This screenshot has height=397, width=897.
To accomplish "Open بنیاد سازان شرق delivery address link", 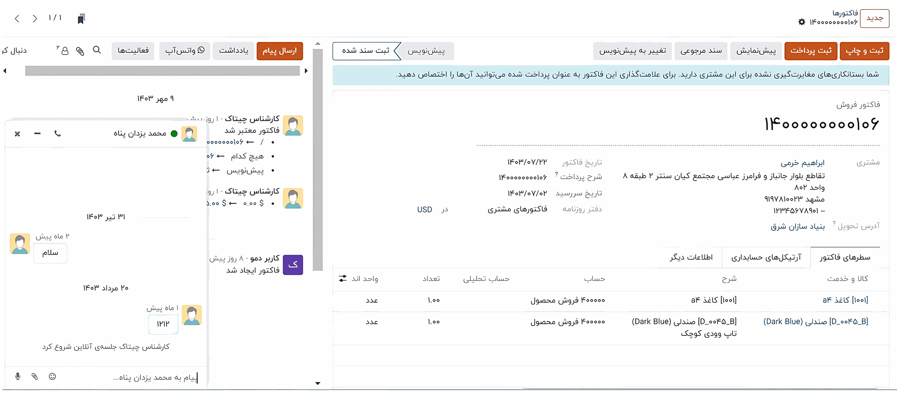I will 798,226.
